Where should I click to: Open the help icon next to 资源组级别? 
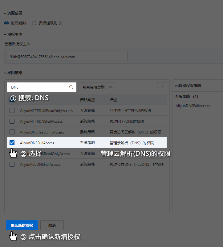(60, 23)
